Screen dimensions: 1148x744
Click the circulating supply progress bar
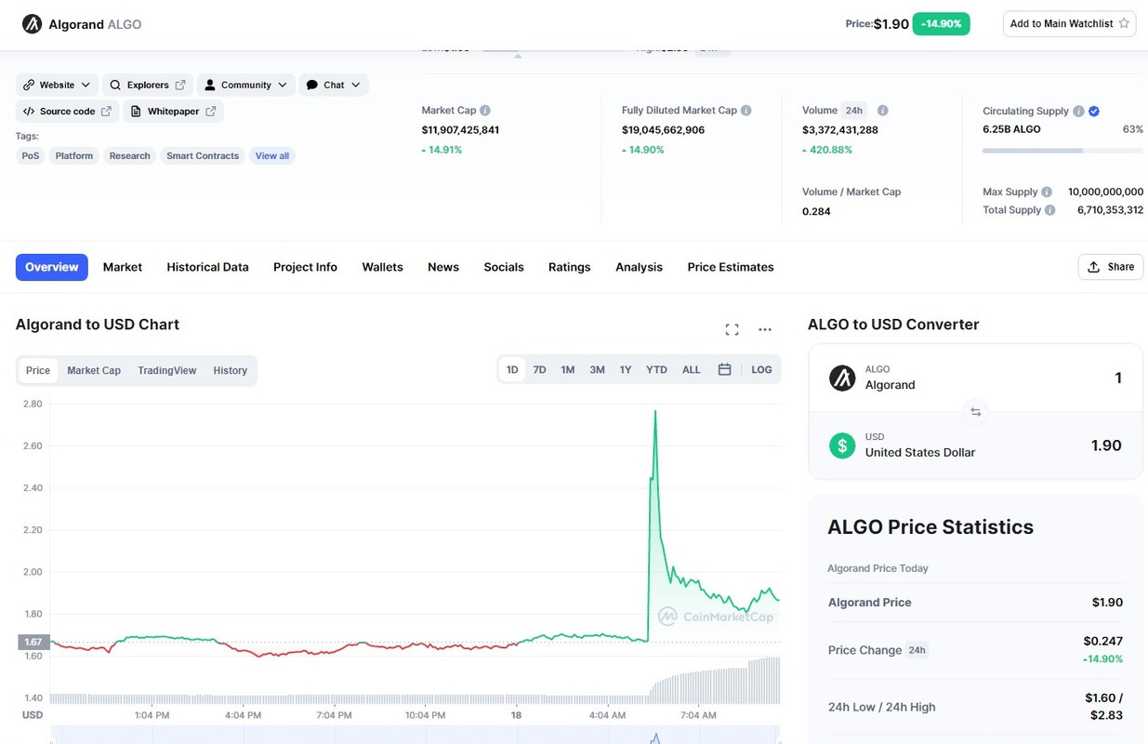(1062, 150)
